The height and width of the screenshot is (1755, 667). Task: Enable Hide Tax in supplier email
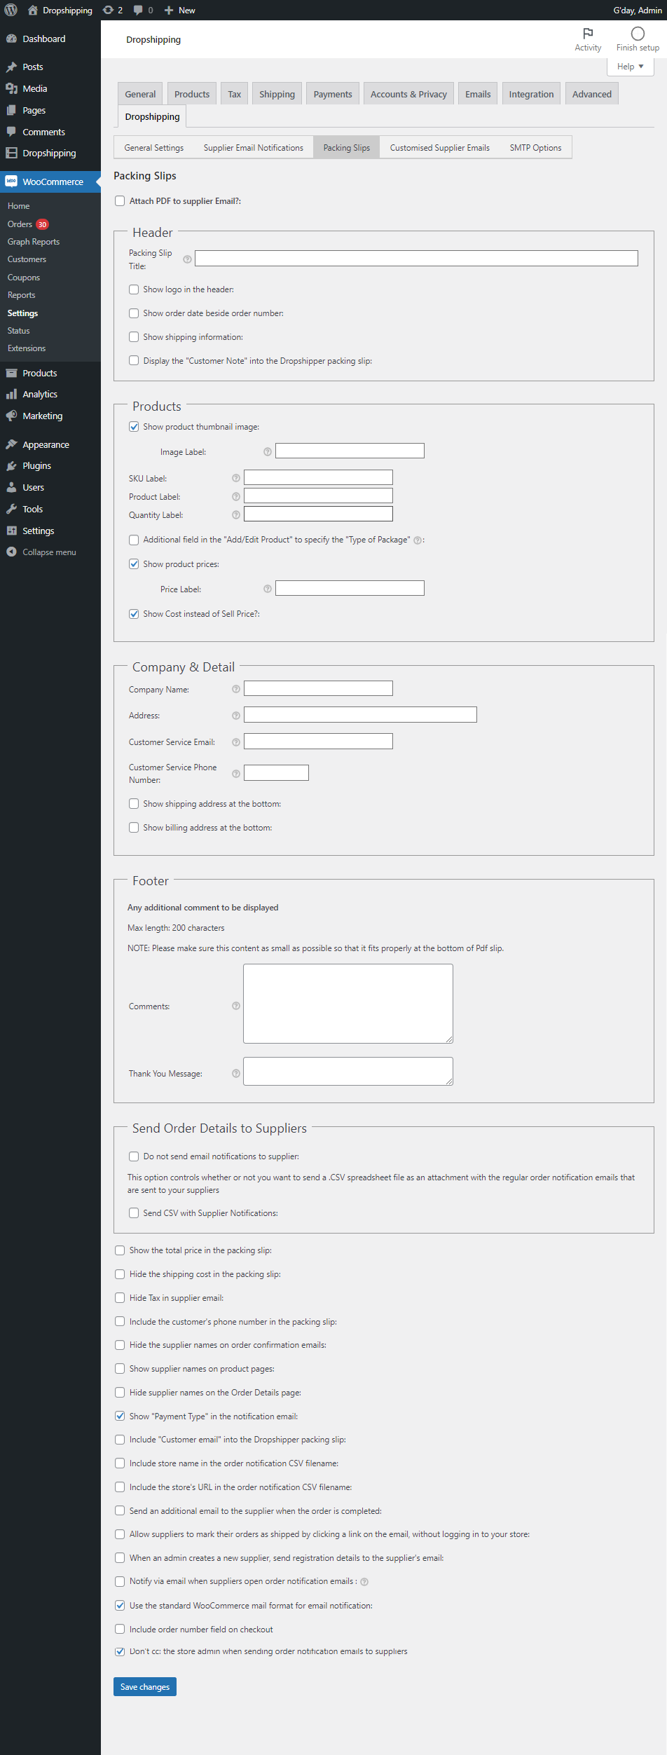click(x=120, y=1298)
